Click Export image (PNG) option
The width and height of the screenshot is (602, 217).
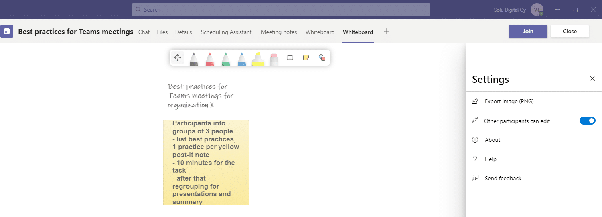tap(509, 101)
